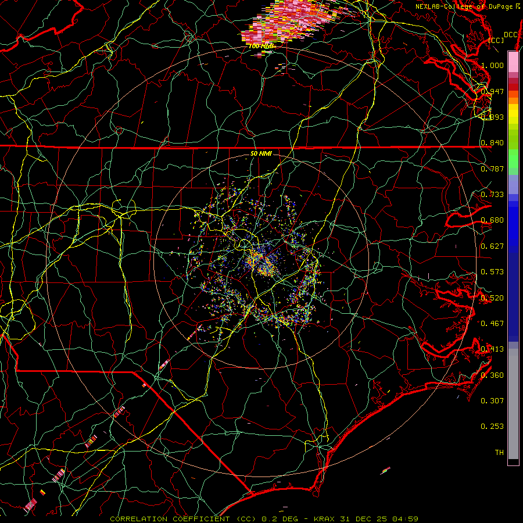Select the 0.680 legend value
The height and width of the screenshot is (523, 523).
(x=492, y=220)
